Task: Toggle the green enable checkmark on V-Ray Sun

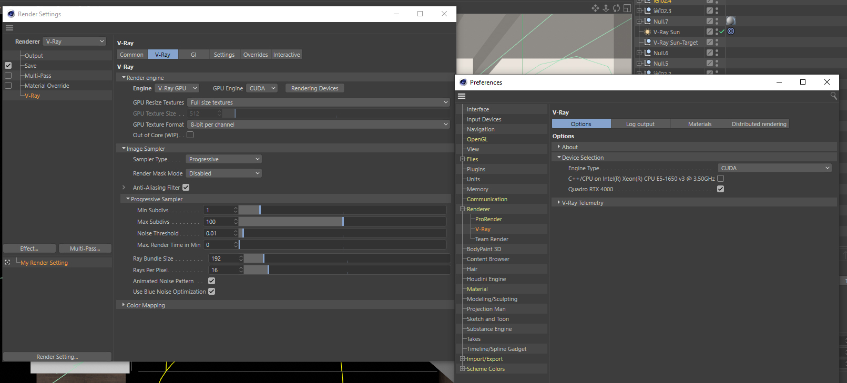Action: [x=722, y=32]
